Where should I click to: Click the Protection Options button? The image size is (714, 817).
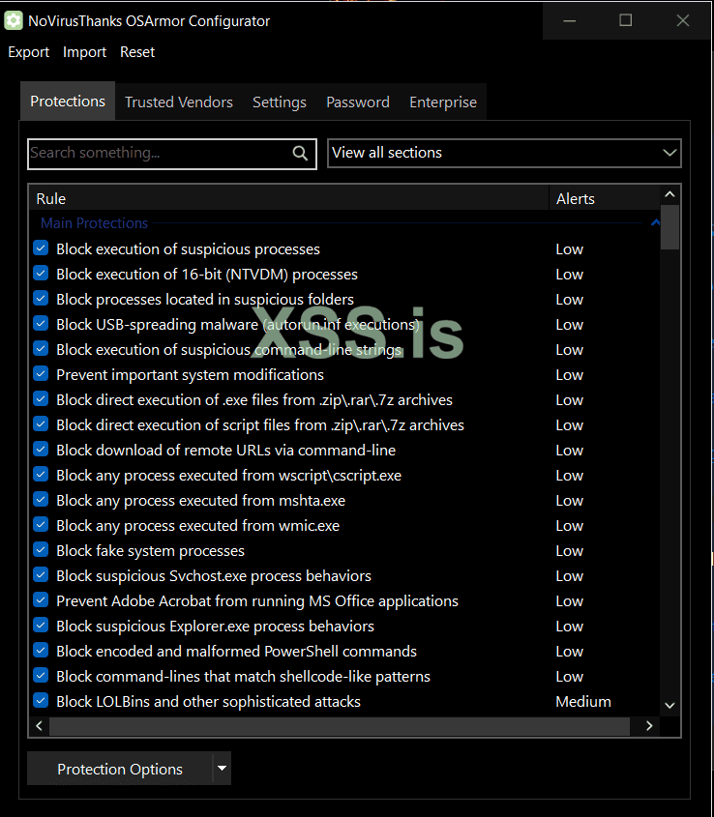point(120,768)
